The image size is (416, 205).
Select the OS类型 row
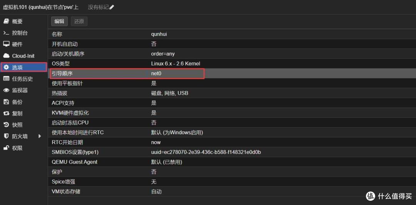pos(232,63)
